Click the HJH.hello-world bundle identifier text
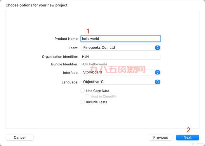This screenshot has height=146, width=205. [x=94, y=64]
